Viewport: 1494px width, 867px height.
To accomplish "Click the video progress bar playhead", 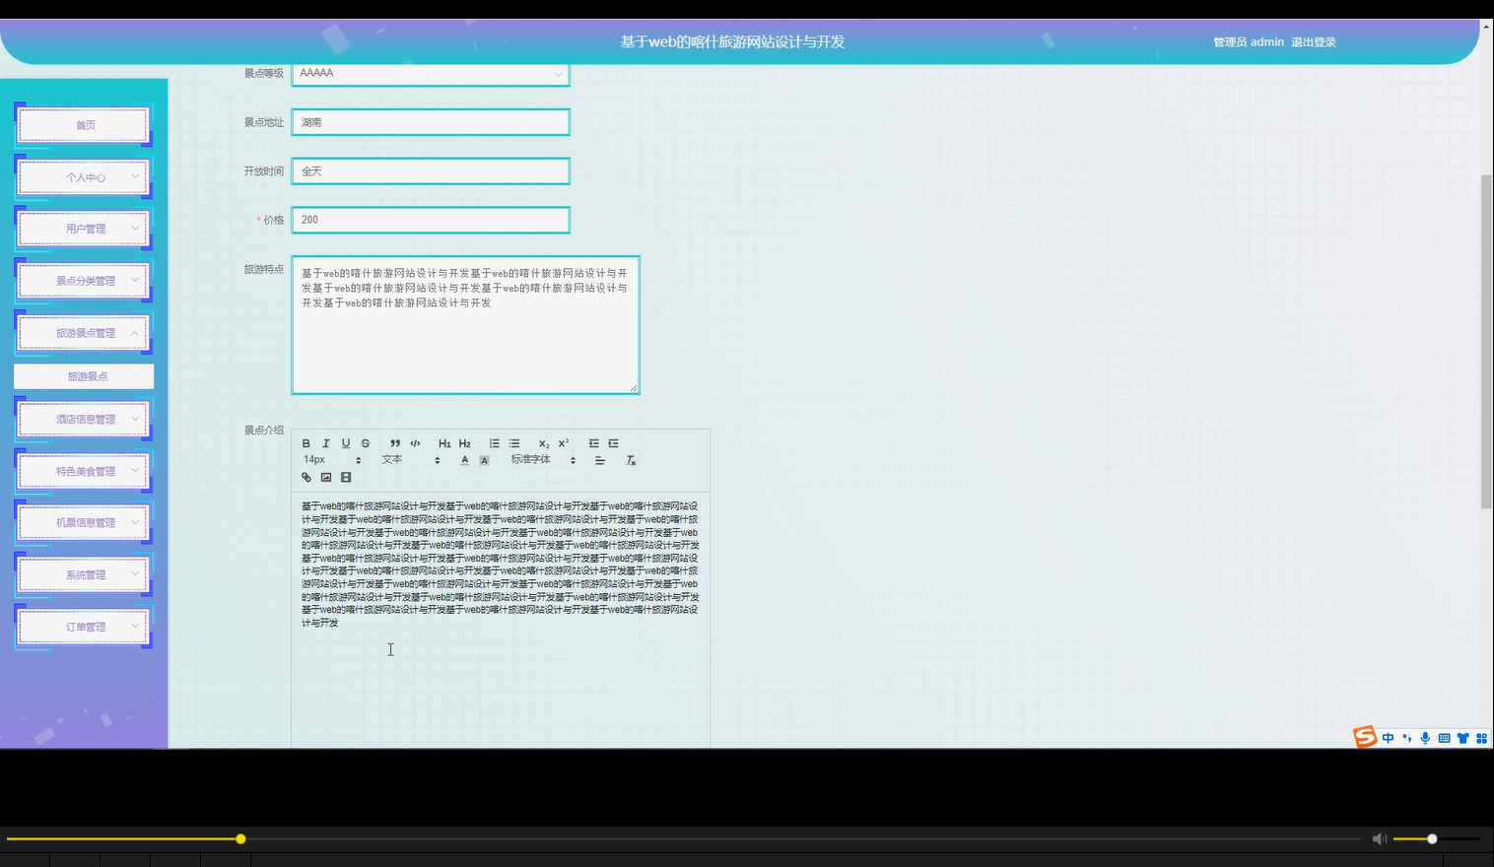I will pos(240,838).
